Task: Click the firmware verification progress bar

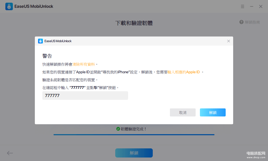Action: click(134, 135)
